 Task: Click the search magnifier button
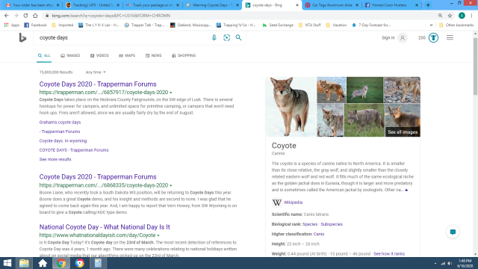tap(238, 37)
